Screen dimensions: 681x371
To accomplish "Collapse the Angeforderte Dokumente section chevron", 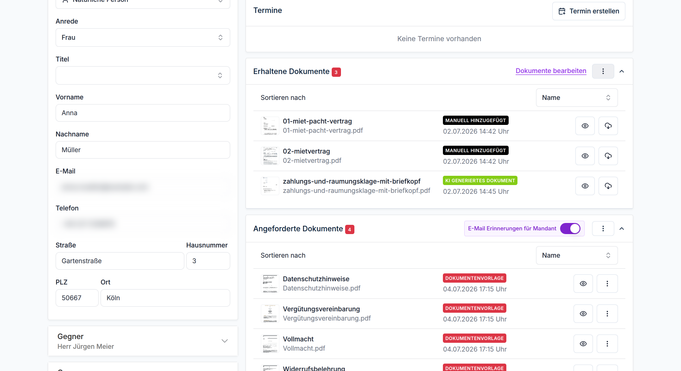I will (x=622, y=229).
